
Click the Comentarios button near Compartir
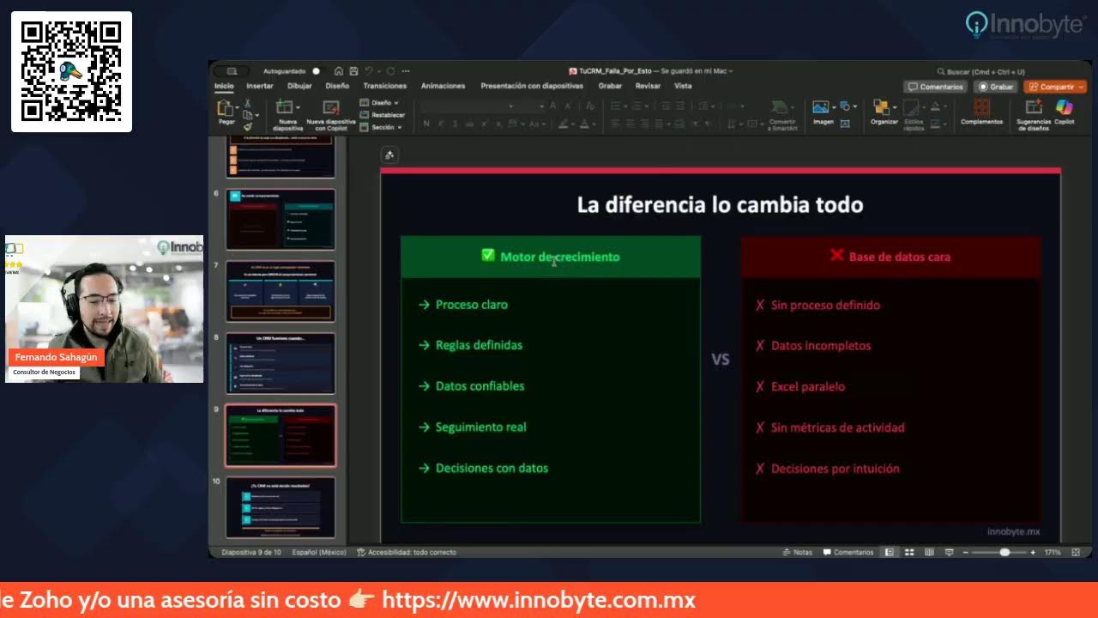935,87
